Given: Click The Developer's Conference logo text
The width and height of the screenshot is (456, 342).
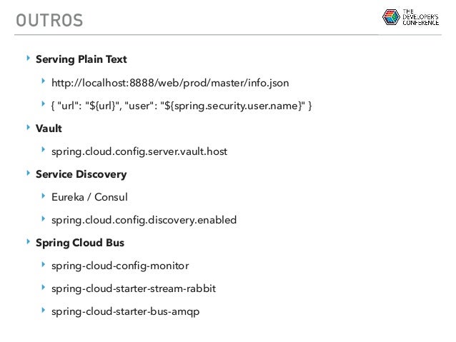Looking at the screenshot, I should 420,17.
